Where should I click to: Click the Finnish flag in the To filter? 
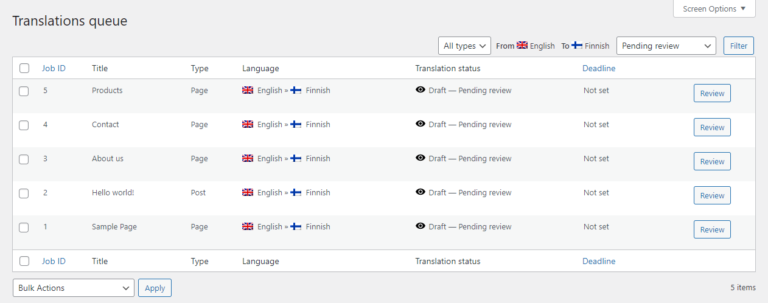click(x=577, y=45)
